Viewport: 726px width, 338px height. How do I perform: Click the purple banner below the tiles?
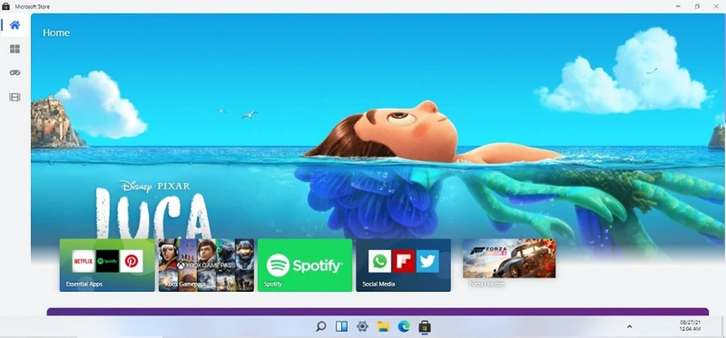[378, 312]
